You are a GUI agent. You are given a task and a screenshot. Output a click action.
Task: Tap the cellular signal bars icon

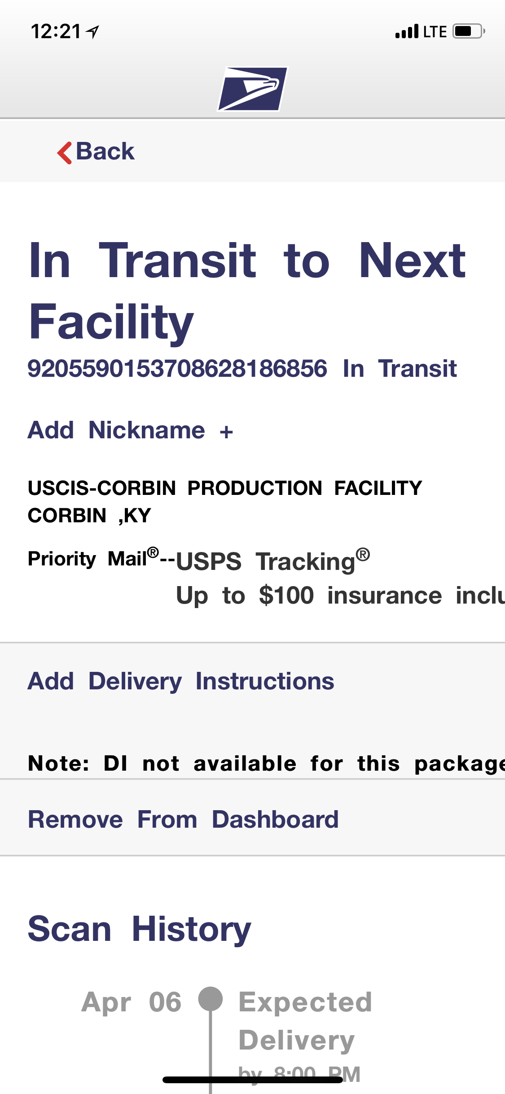tap(407, 31)
